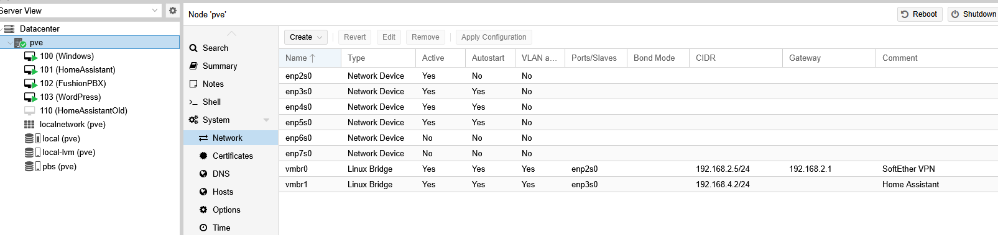Click the Edit button

pos(389,37)
